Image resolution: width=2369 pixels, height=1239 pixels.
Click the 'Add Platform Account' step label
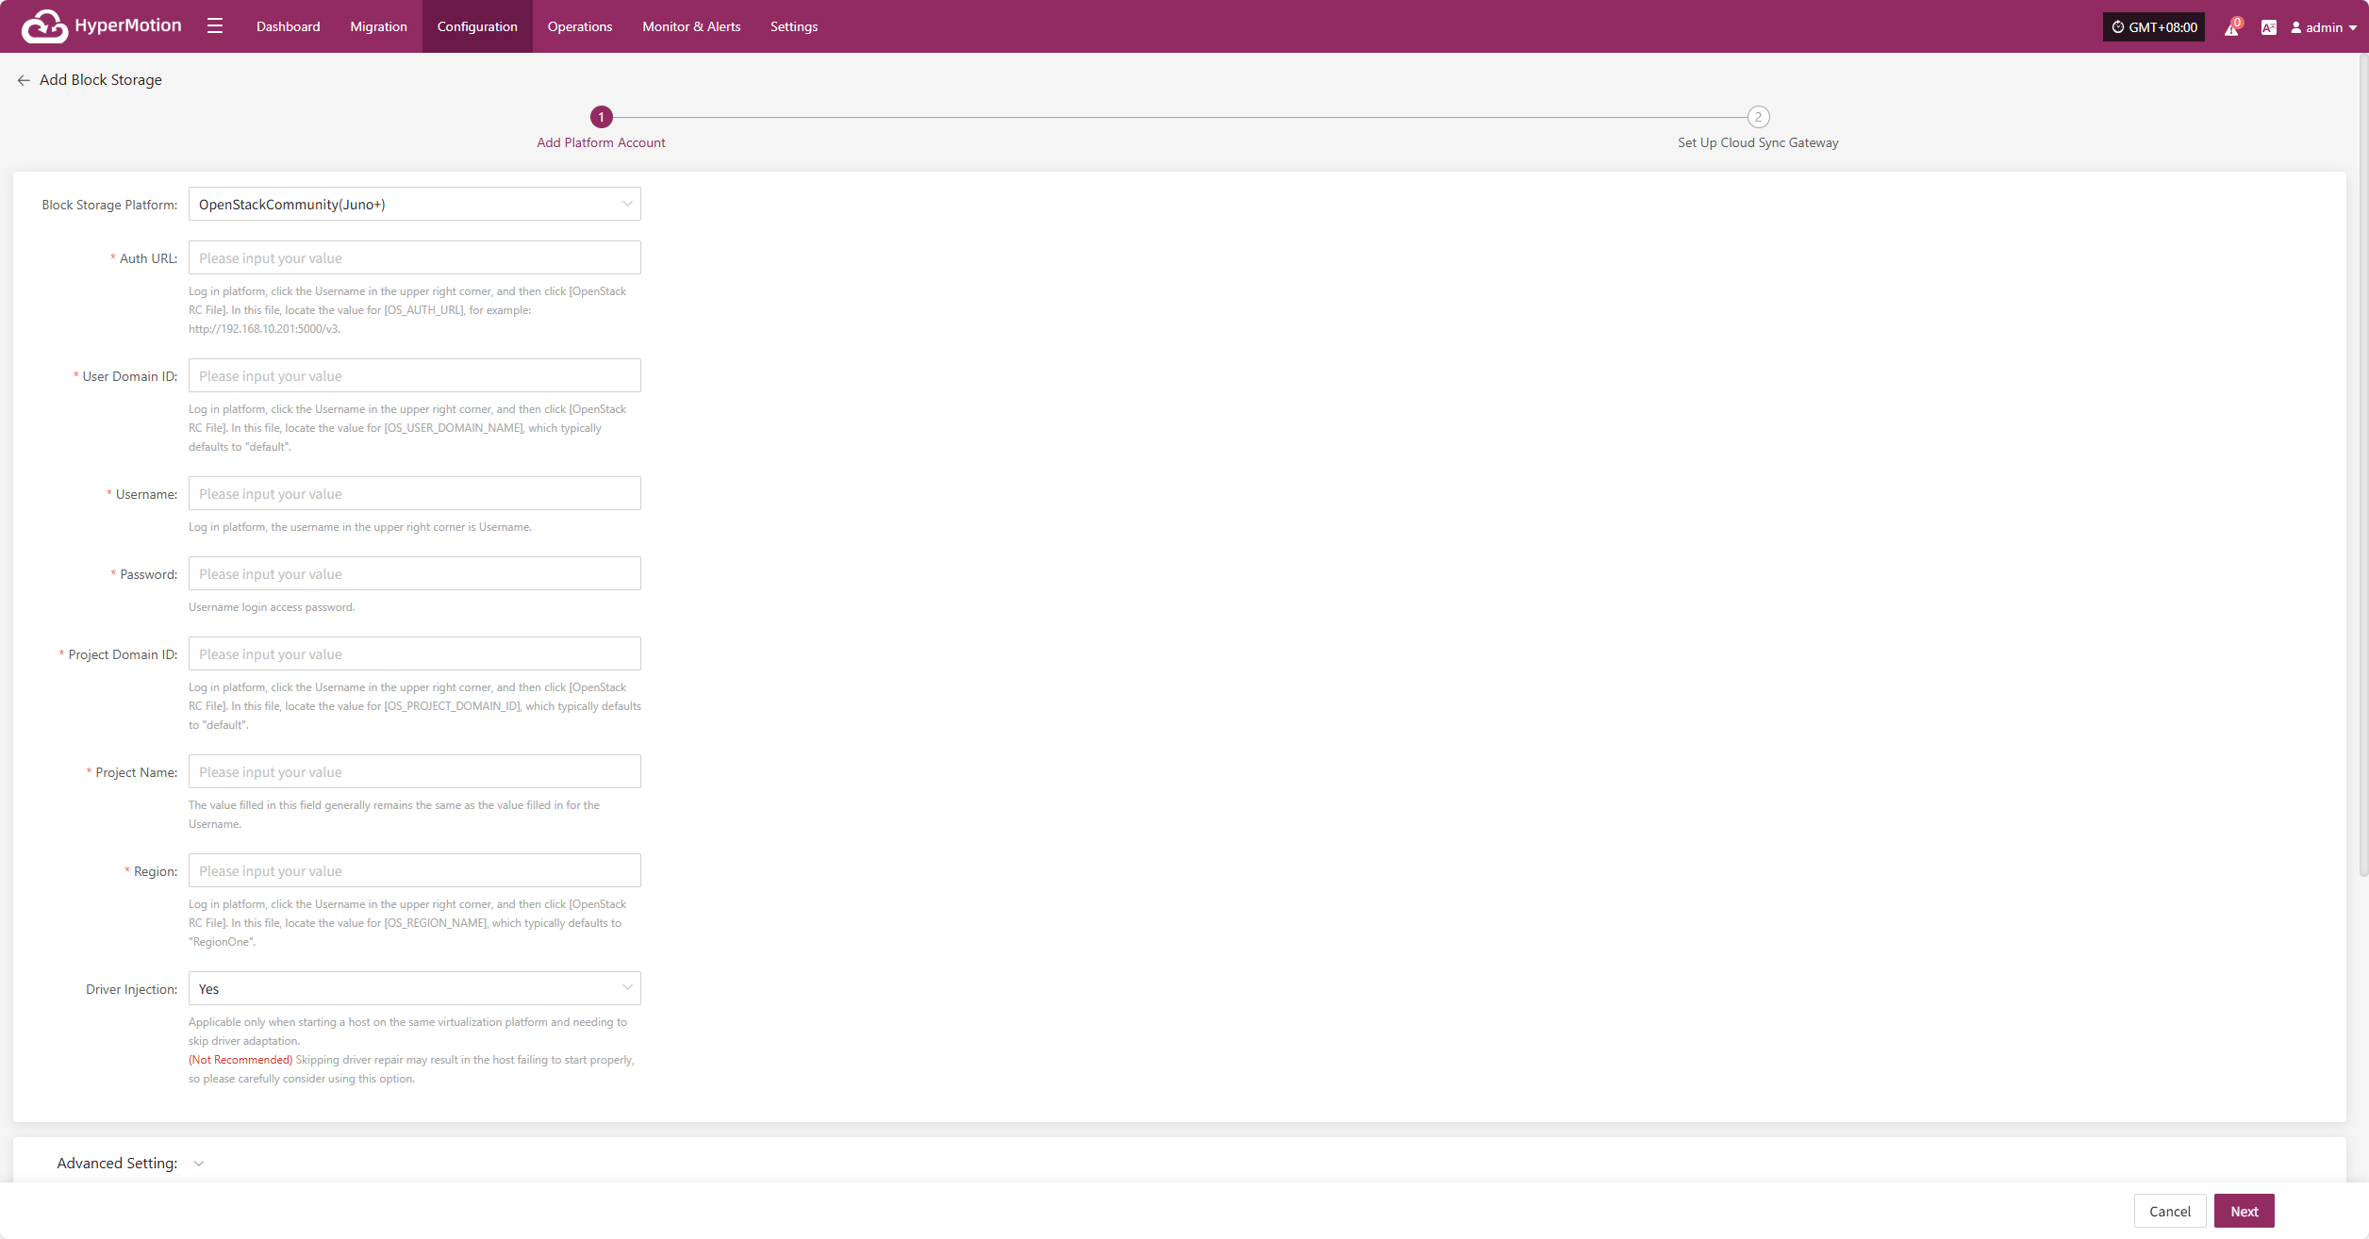click(x=601, y=142)
